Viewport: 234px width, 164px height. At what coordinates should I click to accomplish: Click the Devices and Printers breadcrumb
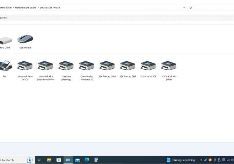(x=50, y=8)
